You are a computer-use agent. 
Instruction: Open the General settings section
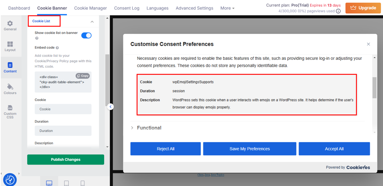[10, 25]
